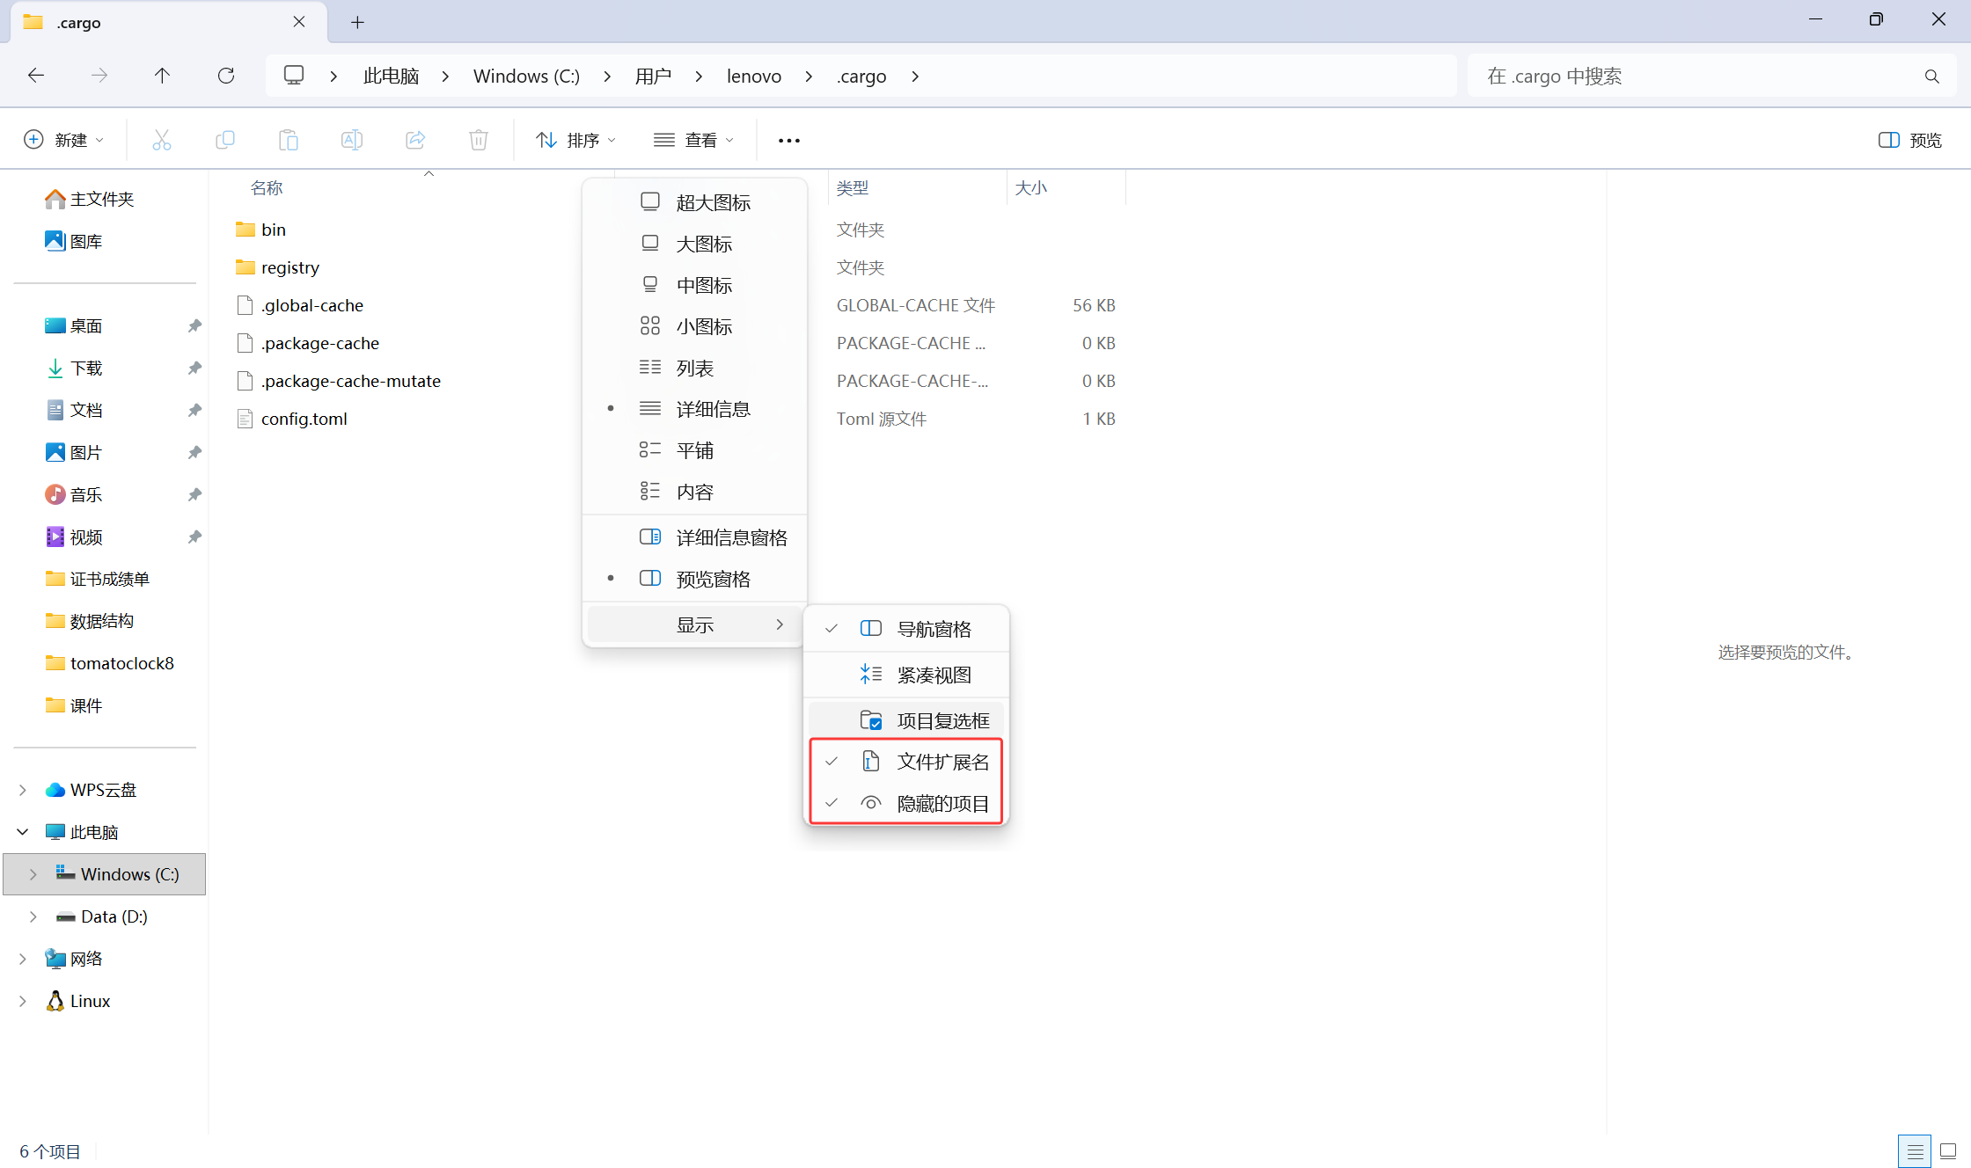Collapse the 此电脑 tree node
Image resolution: width=1971 pixels, height=1168 pixels.
(x=23, y=832)
